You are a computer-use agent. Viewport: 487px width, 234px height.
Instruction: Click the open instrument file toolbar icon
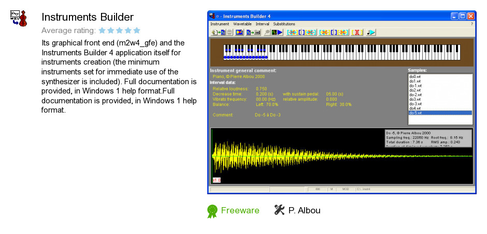click(218, 32)
